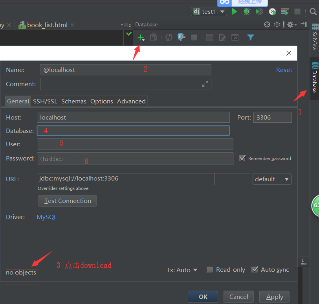Start debugging with the bug icon
The height and width of the screenshot is (304, 319).
pos(247,11)
